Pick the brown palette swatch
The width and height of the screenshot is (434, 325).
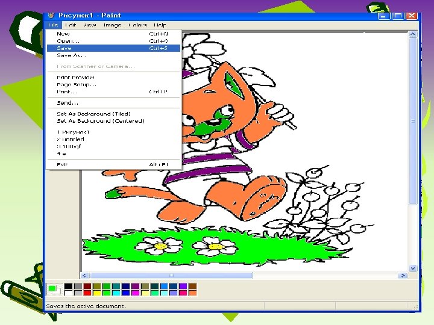coord(193,286)
